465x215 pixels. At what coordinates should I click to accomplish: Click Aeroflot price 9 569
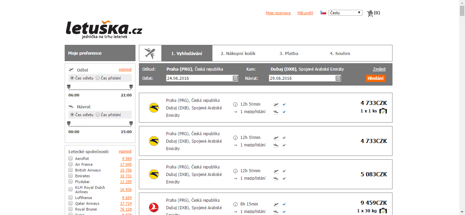(x=127, y=159)
